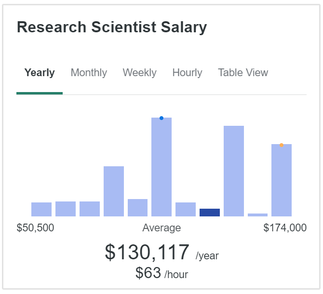Select the second-tallest bar near the right

click(x=234, y=171)
